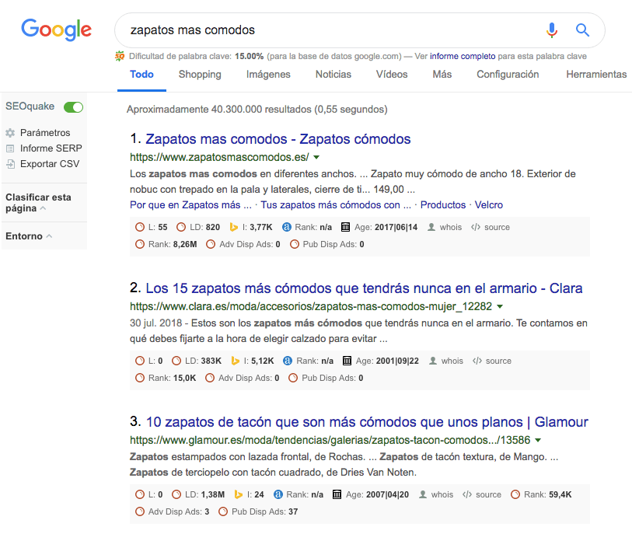Open the Herramientas options

click(x=596, y=74)
